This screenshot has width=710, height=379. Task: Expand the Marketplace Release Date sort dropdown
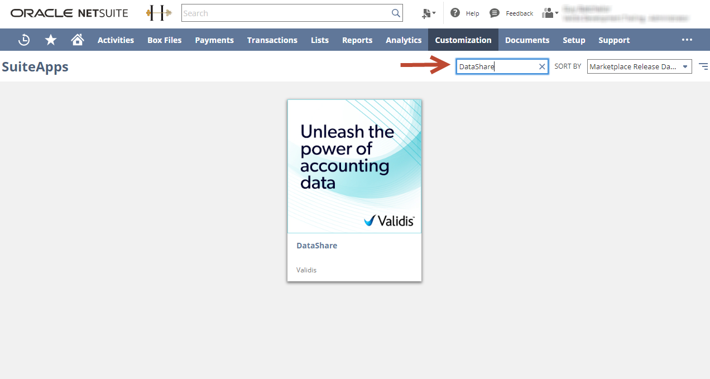(640, 66)
